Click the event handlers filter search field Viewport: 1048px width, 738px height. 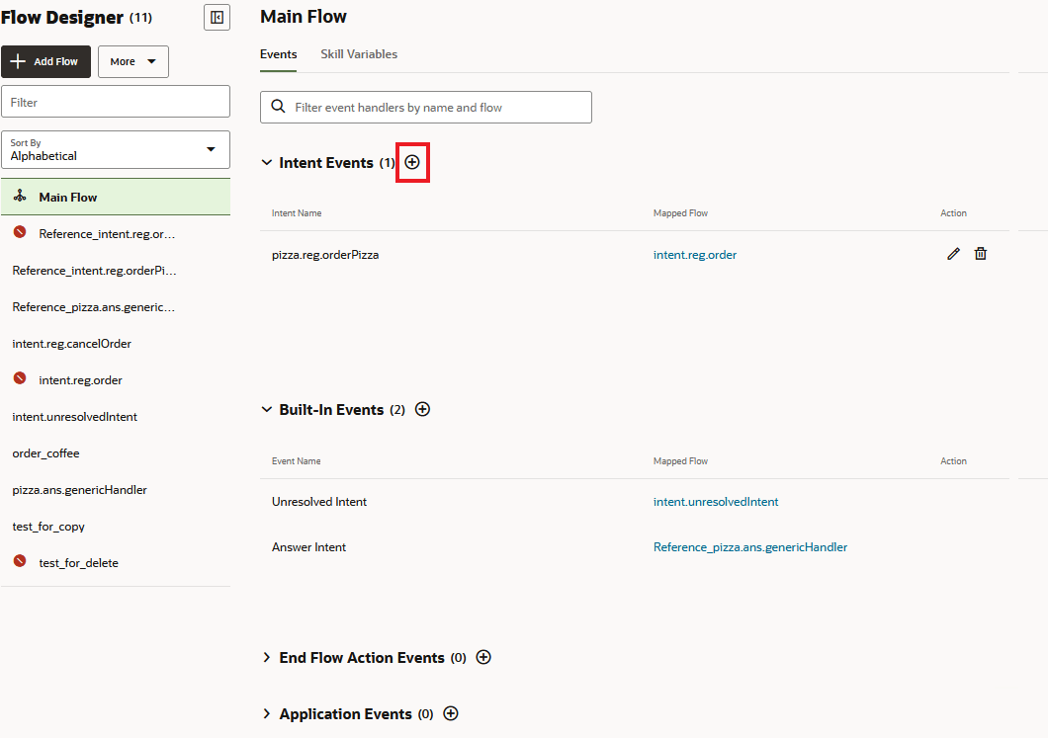[x=425, y=107]
